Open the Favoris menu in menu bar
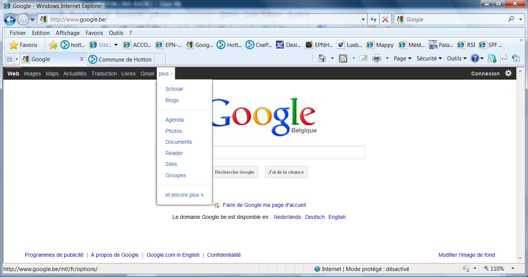 (x=94, y=33)
